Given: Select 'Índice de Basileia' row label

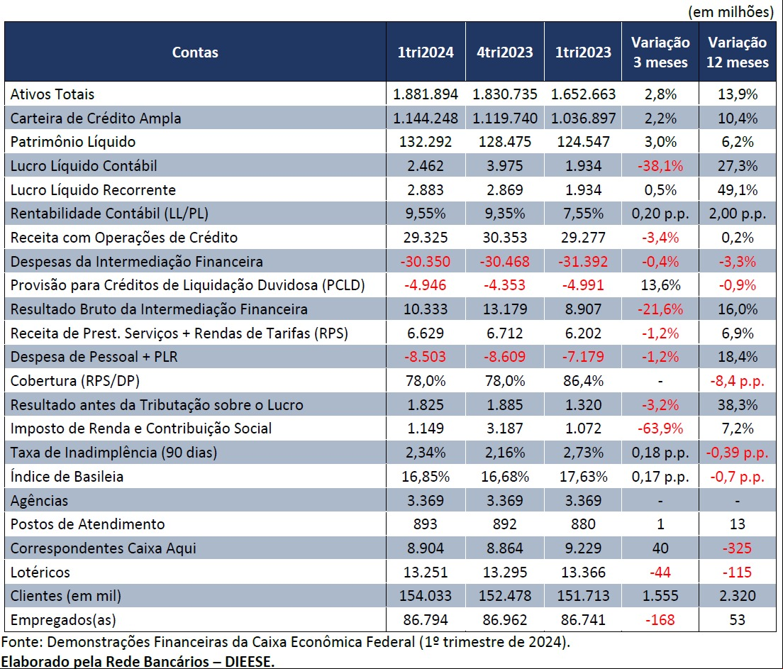Looking at the screenshot, I should (x=67, y=476).
